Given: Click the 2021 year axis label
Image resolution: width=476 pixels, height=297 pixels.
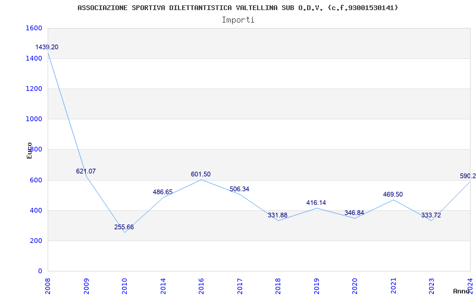Looking at the screenshot, I should pos(393,286).
